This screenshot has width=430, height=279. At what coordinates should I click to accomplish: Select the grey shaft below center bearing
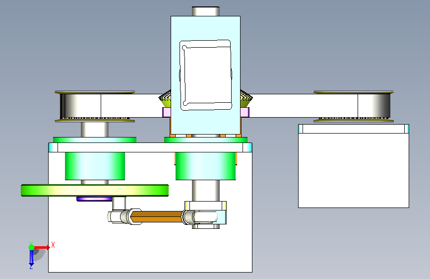coord(206,191)
